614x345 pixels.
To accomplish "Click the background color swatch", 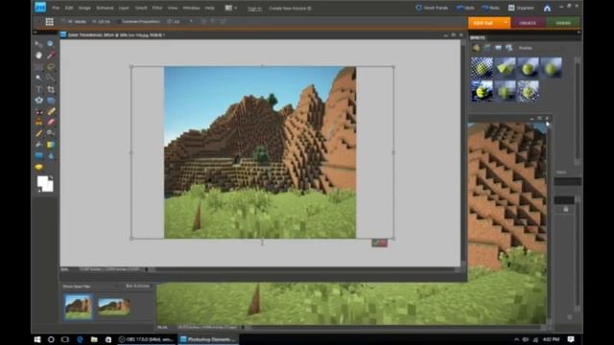I will [x=49, y=187].
